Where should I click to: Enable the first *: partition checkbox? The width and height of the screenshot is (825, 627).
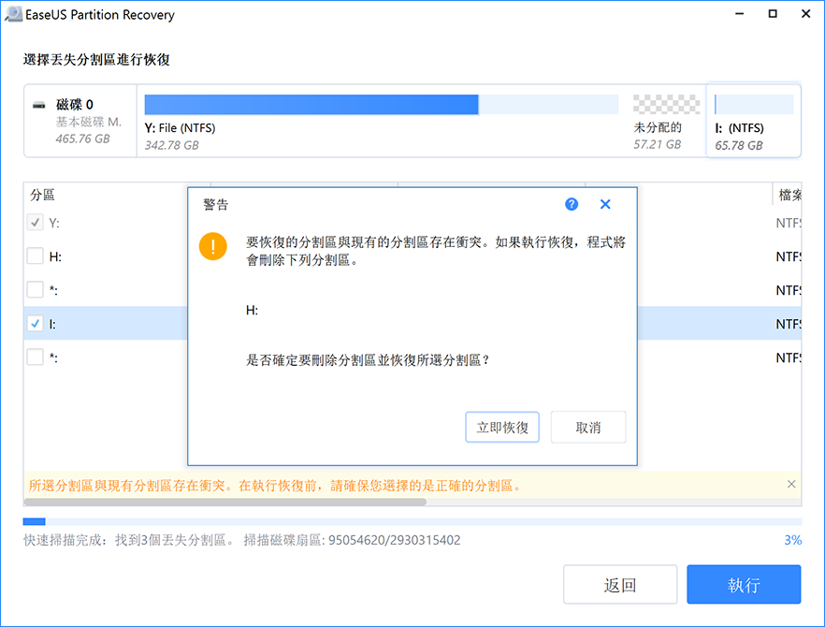pos(35,289)
